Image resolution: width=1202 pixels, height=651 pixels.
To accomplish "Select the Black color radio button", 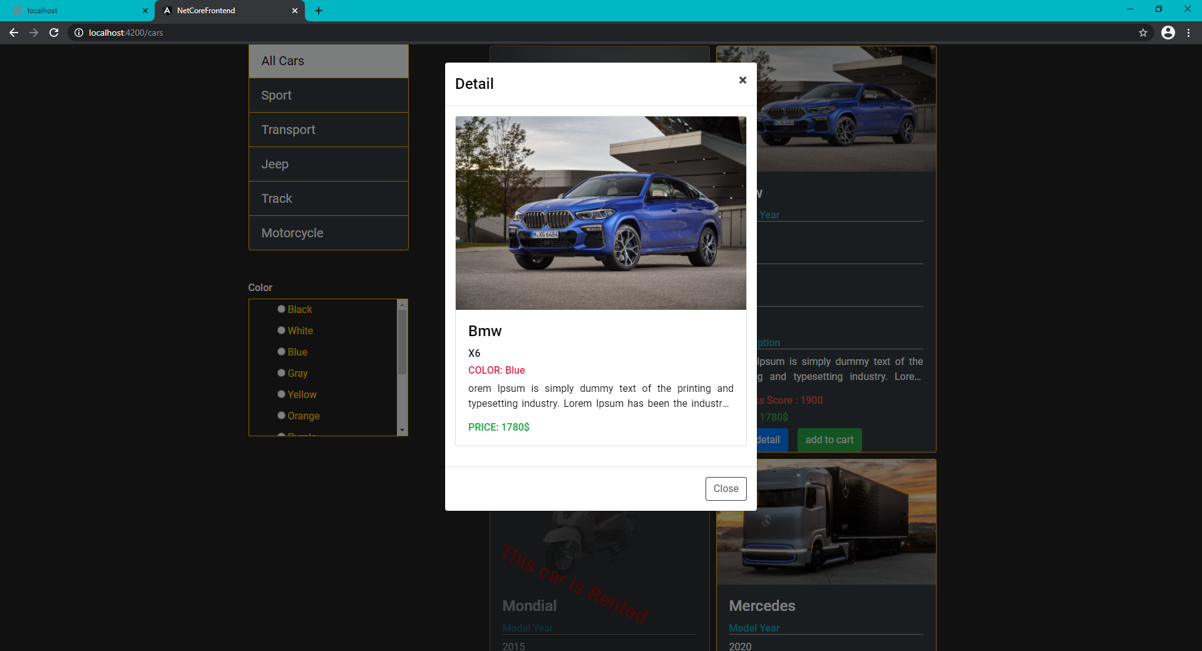I will coord(281,309).
